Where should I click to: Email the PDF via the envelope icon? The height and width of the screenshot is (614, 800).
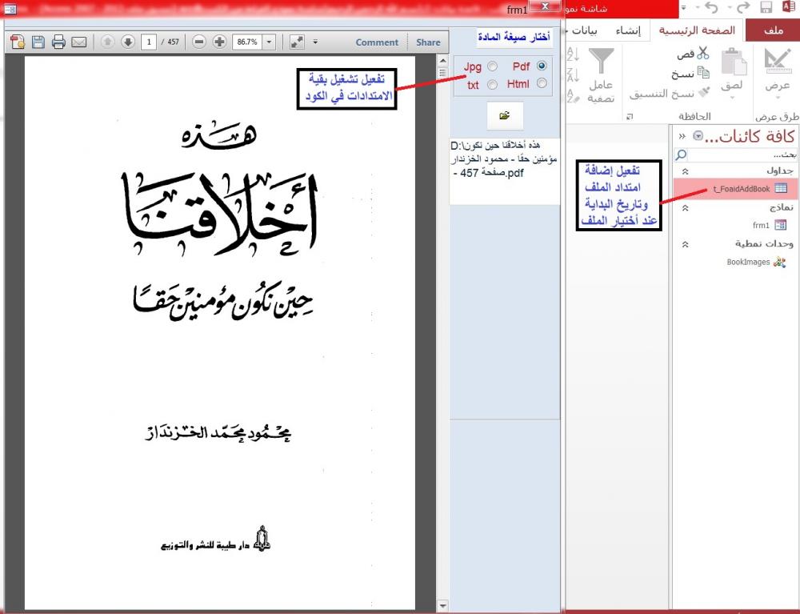79,42
